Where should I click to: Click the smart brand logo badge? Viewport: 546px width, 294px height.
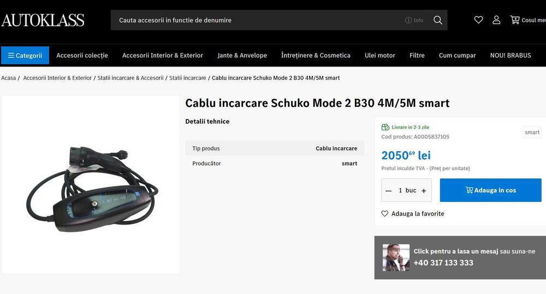click(x=532, y=132)
